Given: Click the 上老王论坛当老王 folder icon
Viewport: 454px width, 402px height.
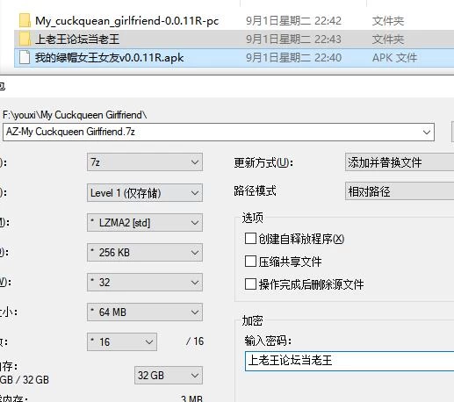Looking at the screenshot, I should 25,39.
